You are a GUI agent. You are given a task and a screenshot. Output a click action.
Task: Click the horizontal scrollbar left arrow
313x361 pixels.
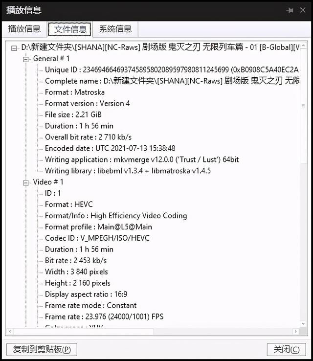tap(10, 332)
